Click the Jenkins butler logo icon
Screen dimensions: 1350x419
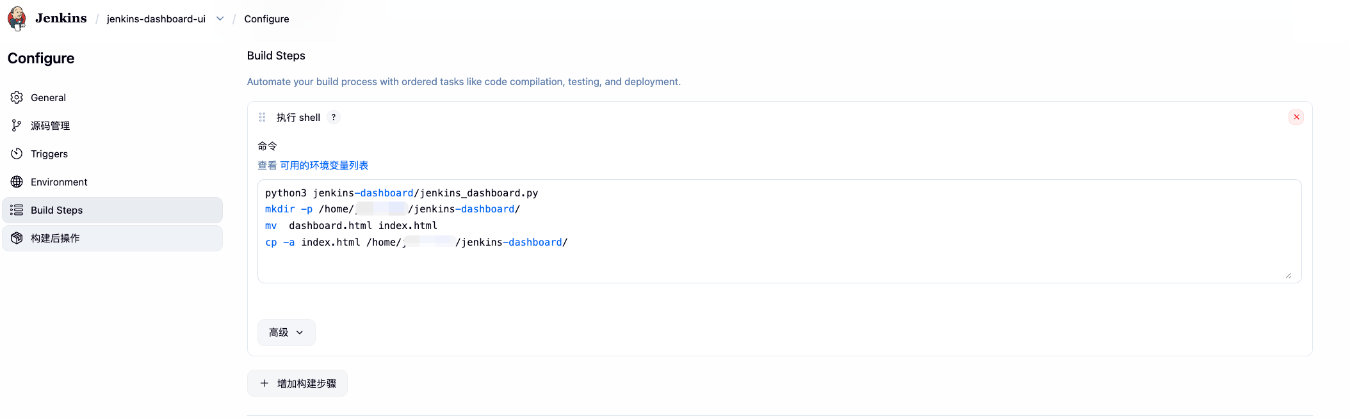point(17,19)
